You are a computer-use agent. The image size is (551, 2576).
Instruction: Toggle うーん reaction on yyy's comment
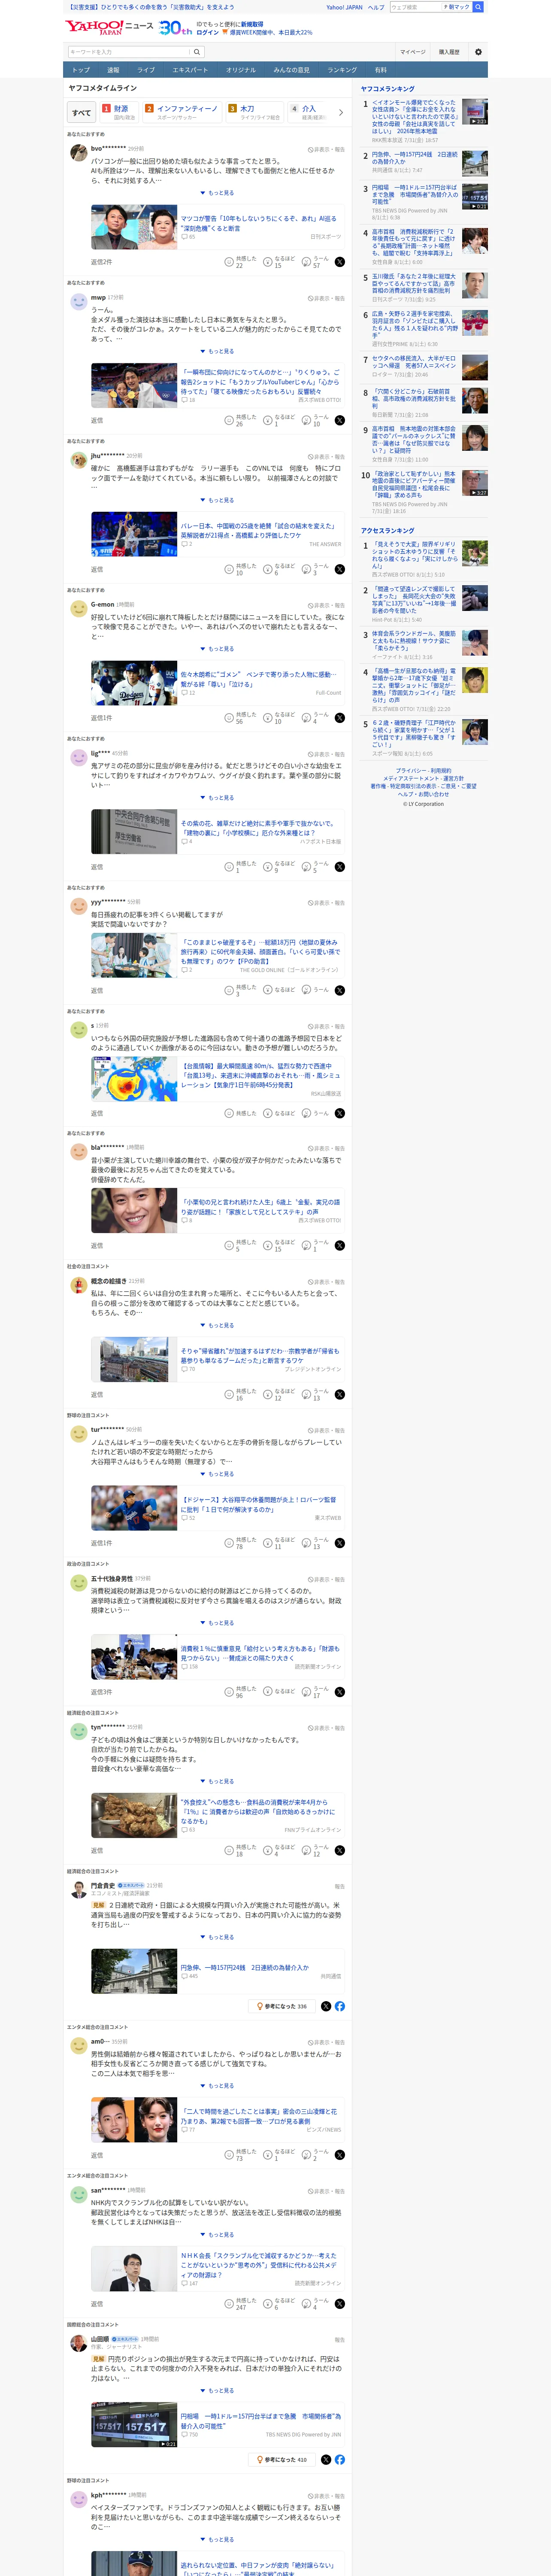(x=315, y=990)
